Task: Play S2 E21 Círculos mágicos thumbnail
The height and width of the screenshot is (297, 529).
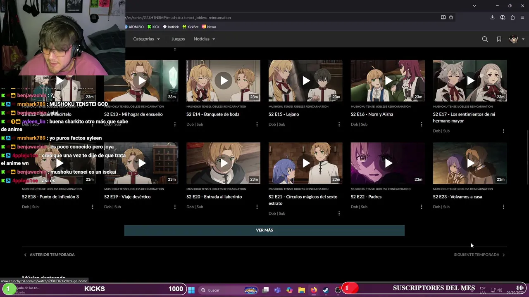Action: [305, 163]
